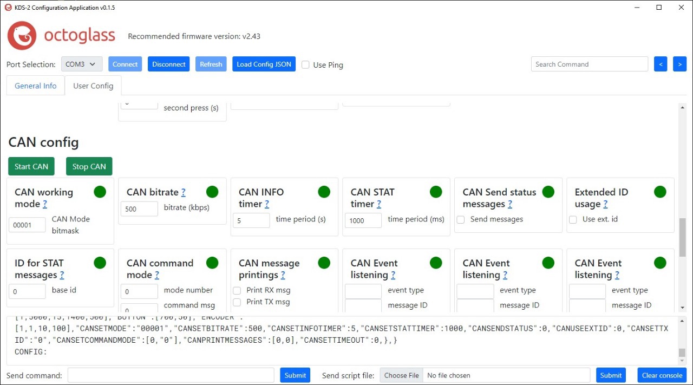
Task: Click the green status dot for CAN bitrate
Action: tap(212, 192)
